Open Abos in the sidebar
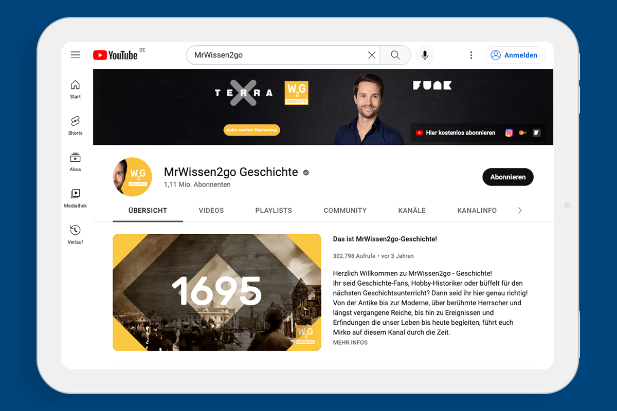617x411 pixels. tap(76, 162)
